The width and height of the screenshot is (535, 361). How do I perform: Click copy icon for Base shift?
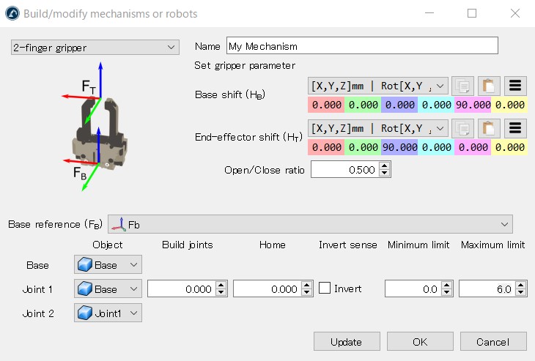[462, 86]
